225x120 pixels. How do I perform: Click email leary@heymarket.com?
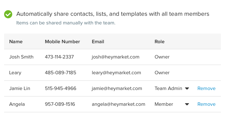(117, 73)
